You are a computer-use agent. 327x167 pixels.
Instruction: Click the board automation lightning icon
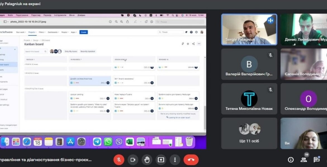[183, 44]
